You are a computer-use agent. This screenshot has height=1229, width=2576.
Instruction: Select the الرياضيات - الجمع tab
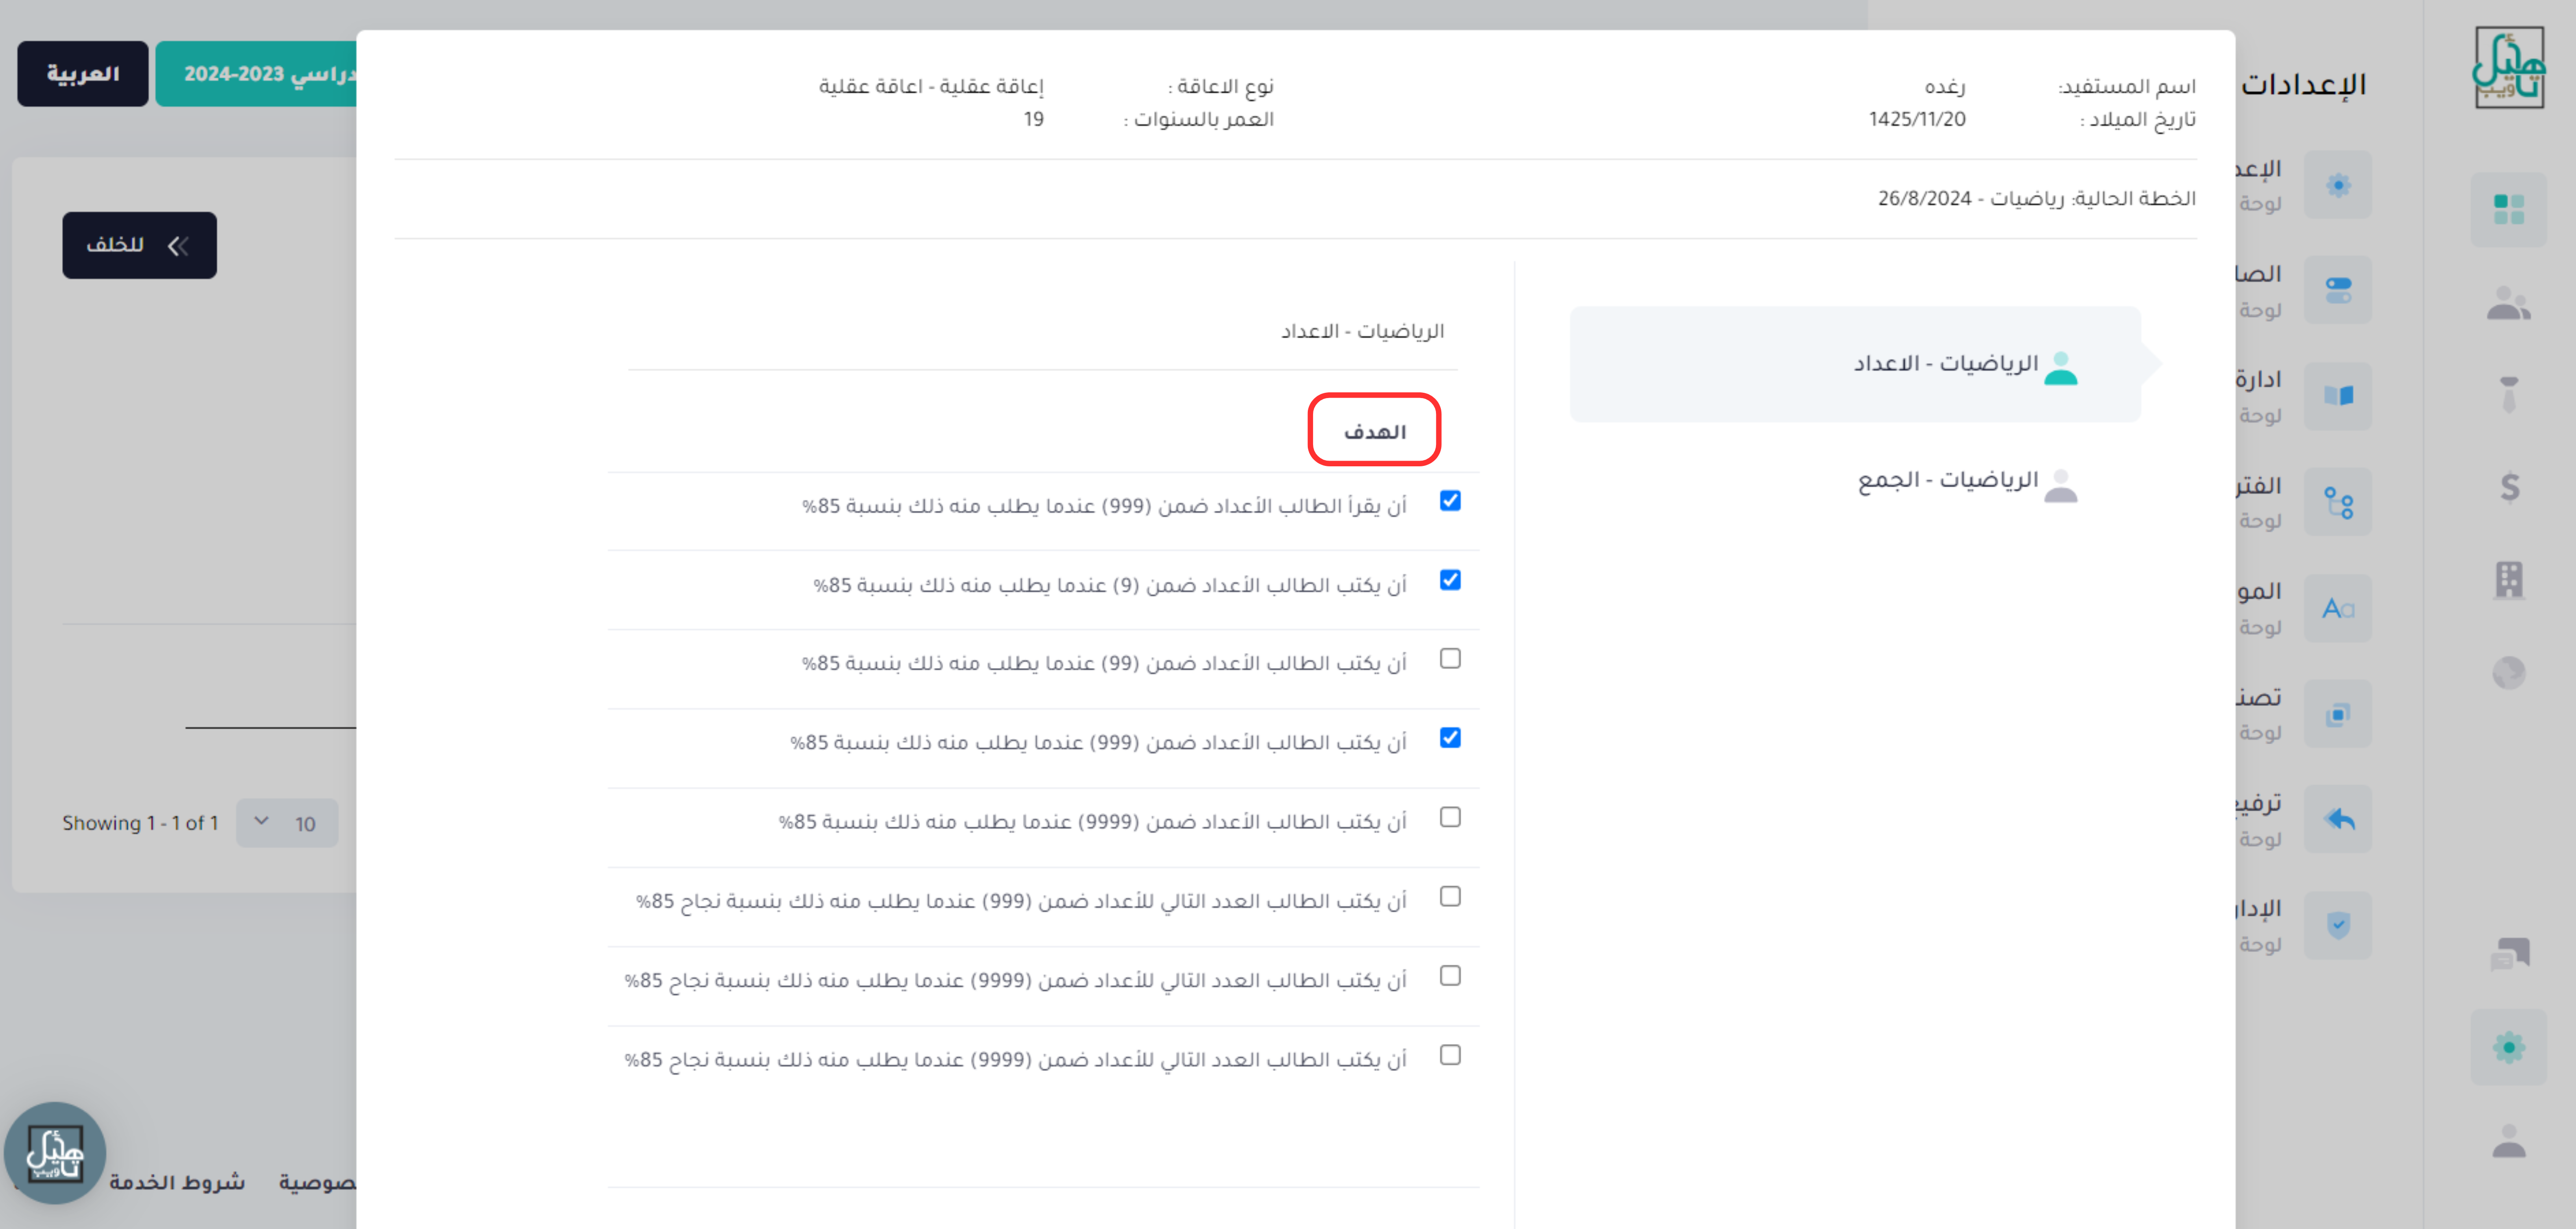(1947, 481)
